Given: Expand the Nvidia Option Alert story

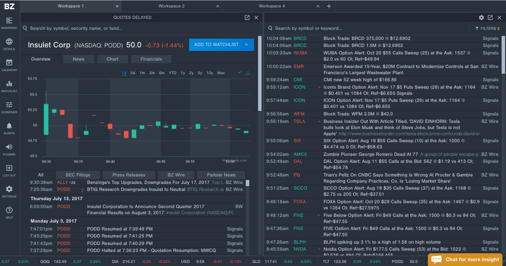Looking at the screenshot, I should pyautogui.click(x=319, y=249).
